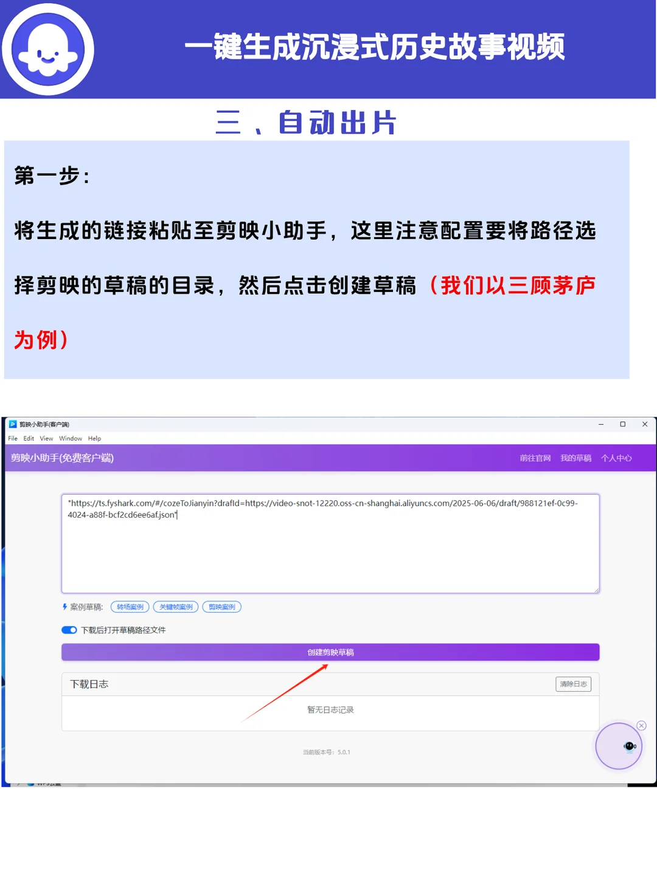Image resolution: width=657 pixels, height=878 pixels.
Task: Toggle 下载后打开草稿路径文件 switch
Action: click(69, 630)
